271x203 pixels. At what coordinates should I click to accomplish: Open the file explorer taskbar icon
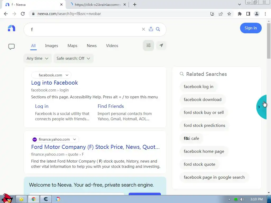point(21,199)
